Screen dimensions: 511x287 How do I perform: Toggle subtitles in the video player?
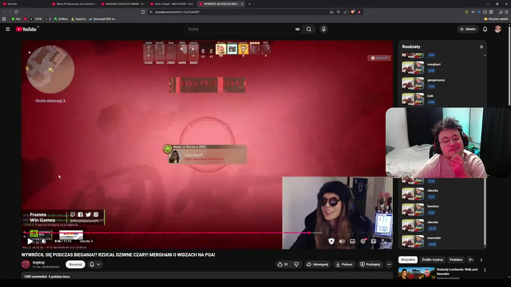353,241
